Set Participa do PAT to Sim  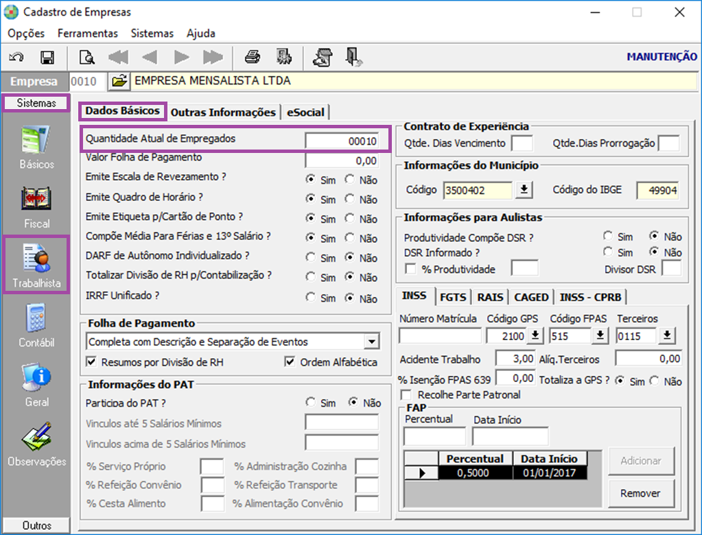click(310, 402)
